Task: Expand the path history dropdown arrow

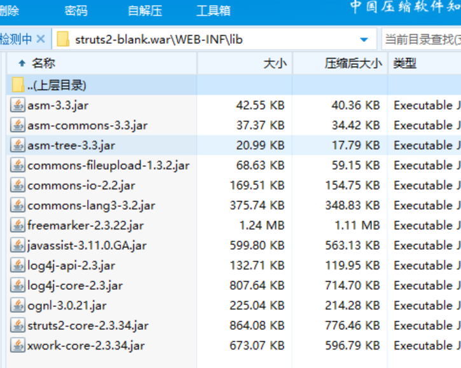Action: click(x=364, y=39)
